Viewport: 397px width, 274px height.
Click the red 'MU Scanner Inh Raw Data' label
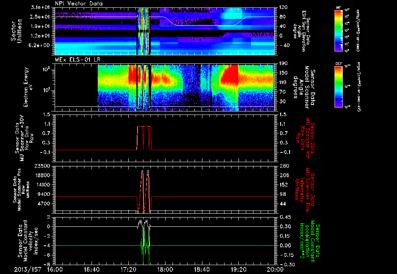305,138
